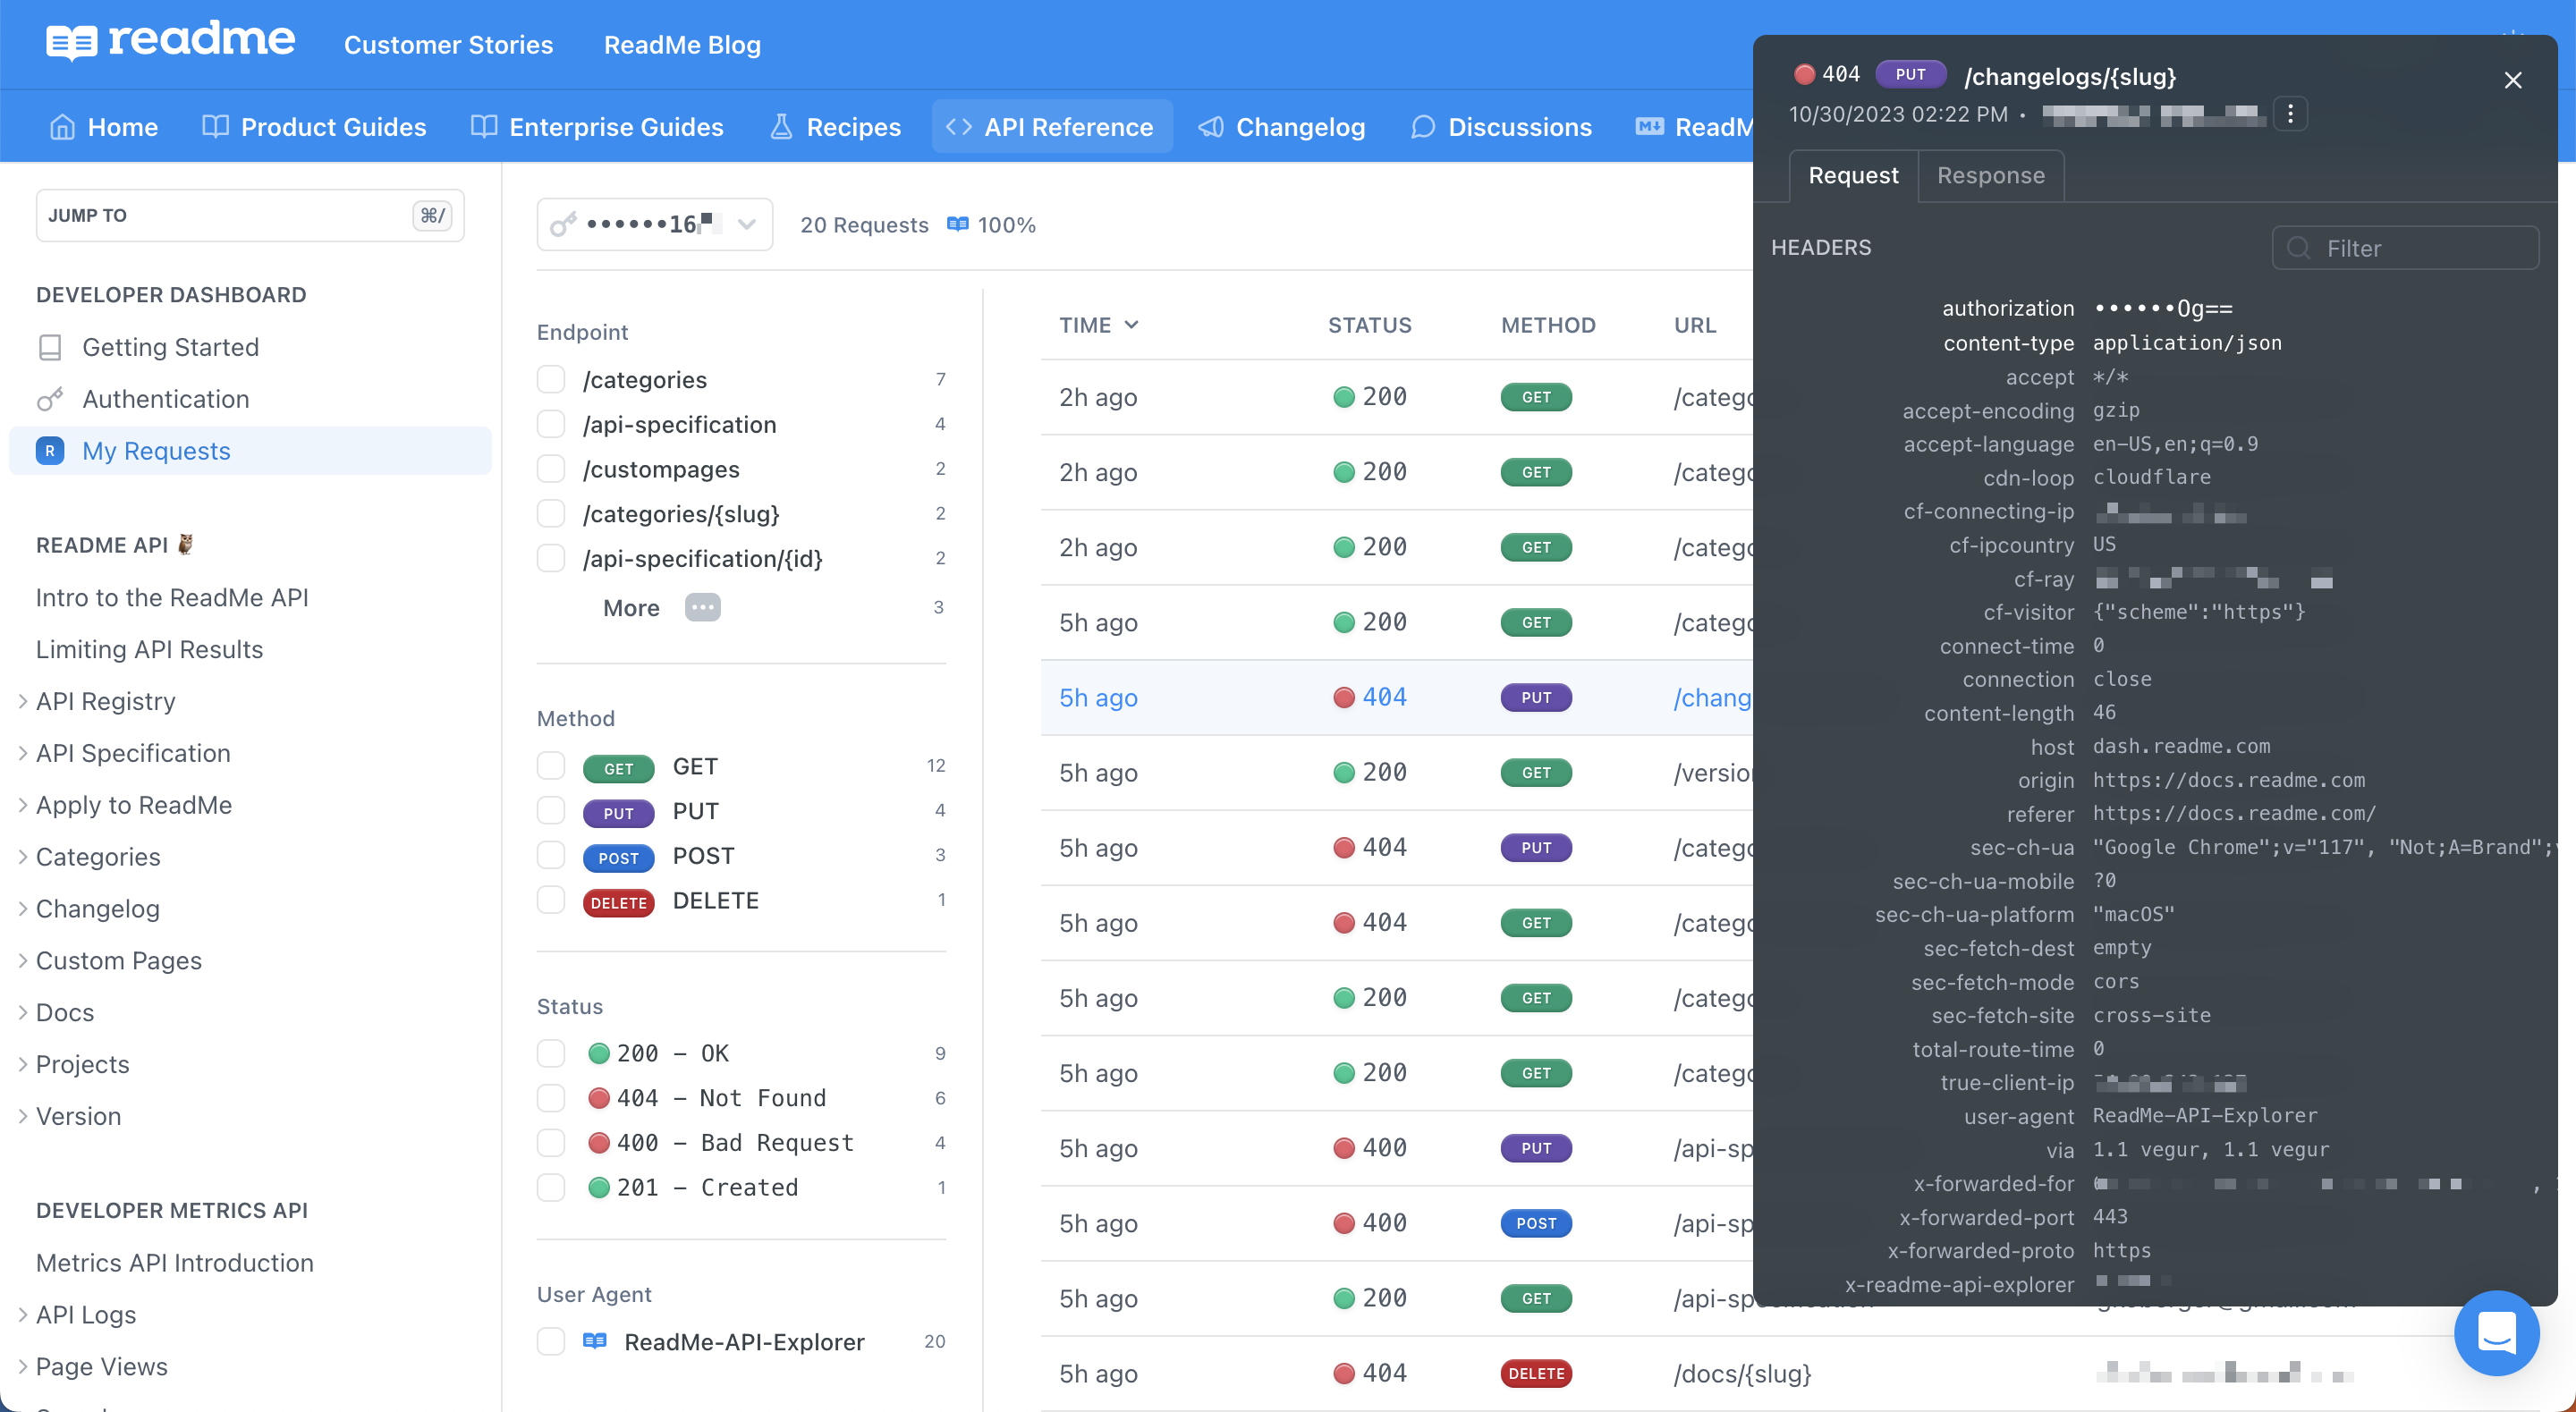Screen dimensions: 2576x1412
Task: Click the readme logo icon
Action: point(72,42)
